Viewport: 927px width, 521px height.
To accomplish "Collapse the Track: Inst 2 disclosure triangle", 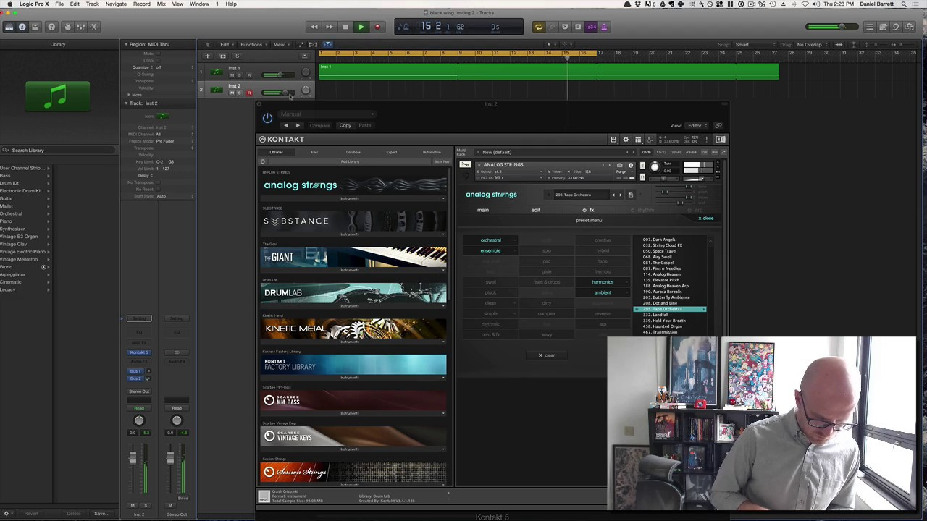I will [x=125, y=103].
